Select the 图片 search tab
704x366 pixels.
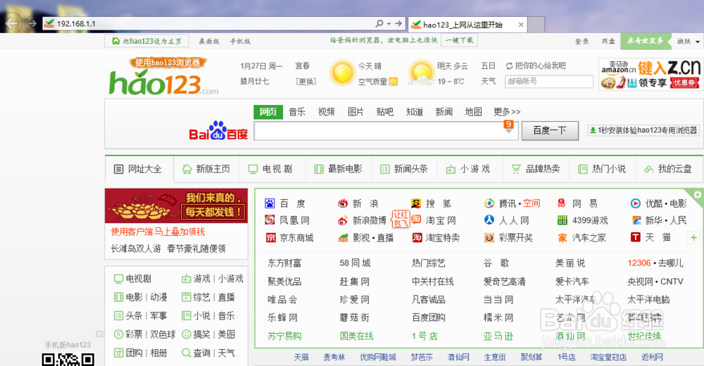[356, 112]
